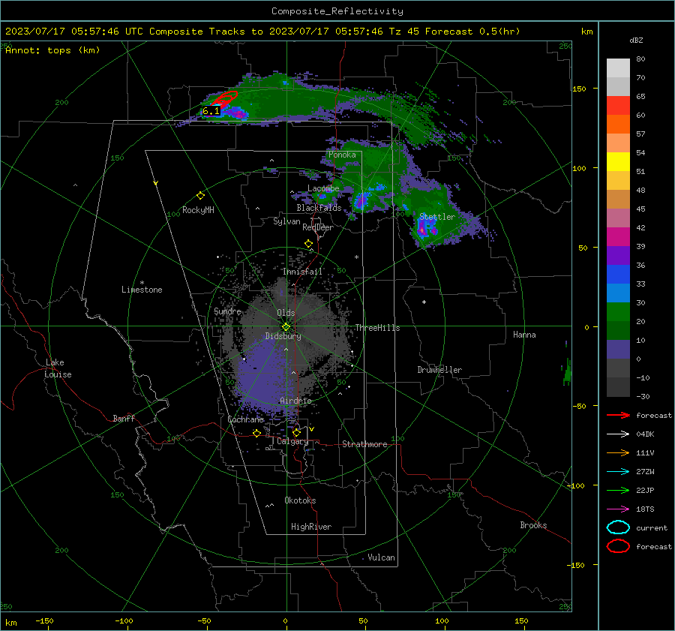
Task: Click the ThreeHills label
Action: click(377, 328)
